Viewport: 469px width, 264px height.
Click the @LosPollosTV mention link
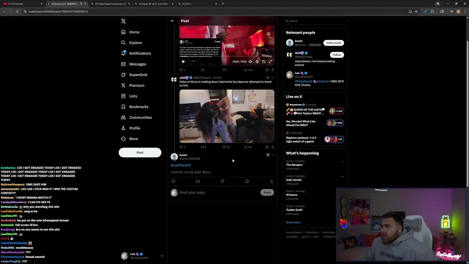pyautogui.click(x=181, y=165)
